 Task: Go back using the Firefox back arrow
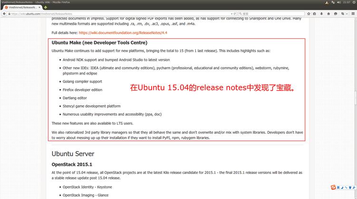point(4,14)
